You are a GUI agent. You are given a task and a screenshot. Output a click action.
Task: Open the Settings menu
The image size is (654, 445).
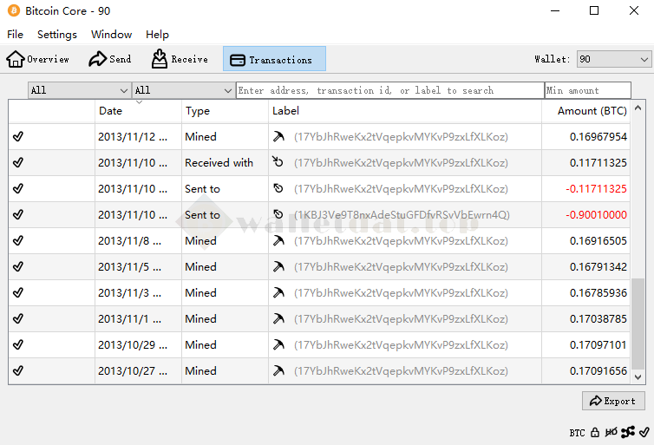(x=57, y=35)
